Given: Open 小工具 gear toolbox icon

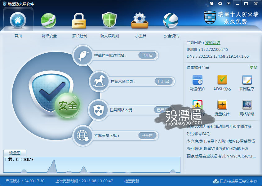Looking at the screenshot, I should [140, 20].
